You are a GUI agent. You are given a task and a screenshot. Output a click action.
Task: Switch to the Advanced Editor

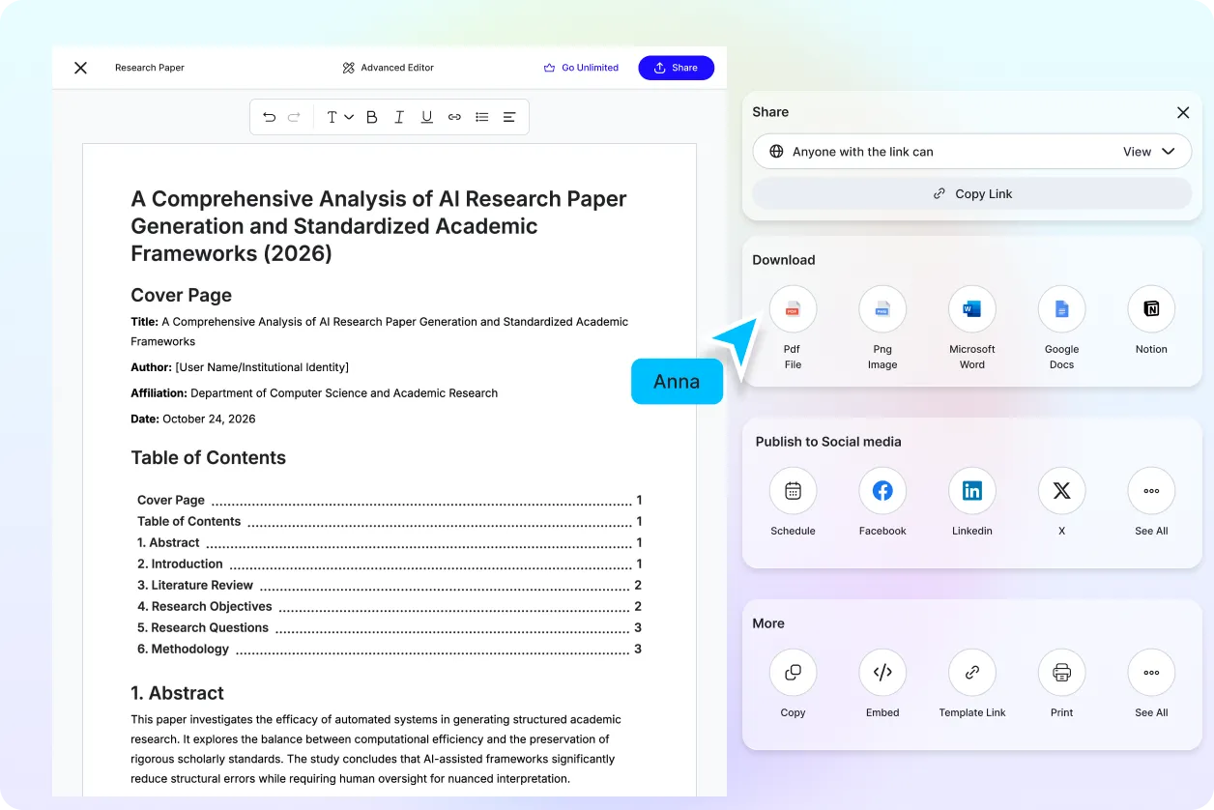[x=387, y=68]
